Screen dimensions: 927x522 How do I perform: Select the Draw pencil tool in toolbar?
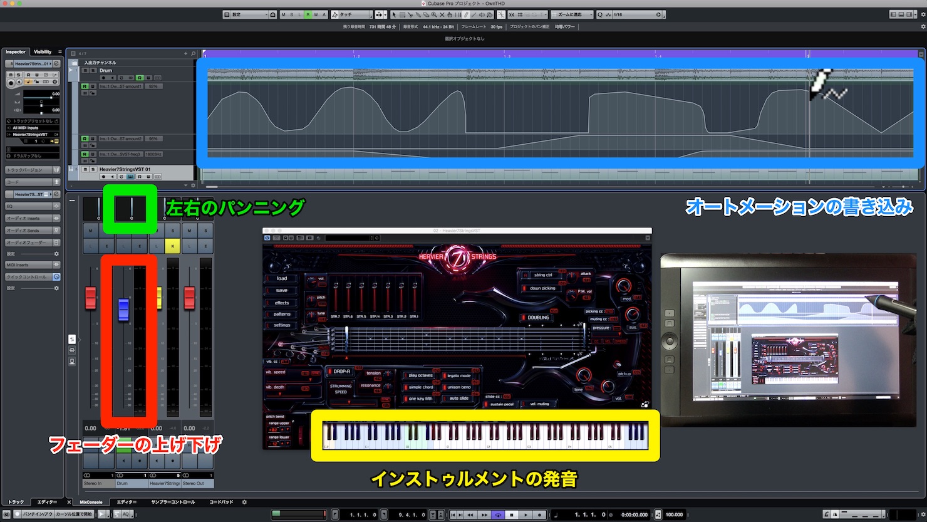point(466,14)
